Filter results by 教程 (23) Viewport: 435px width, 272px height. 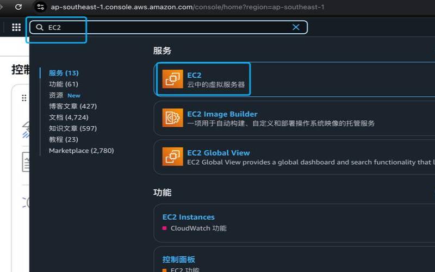click(x=64, y=140)
